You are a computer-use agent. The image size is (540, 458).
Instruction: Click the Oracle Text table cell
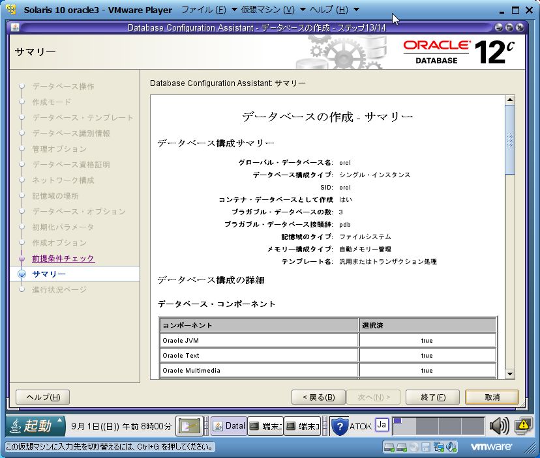click(x=259, y=356)
